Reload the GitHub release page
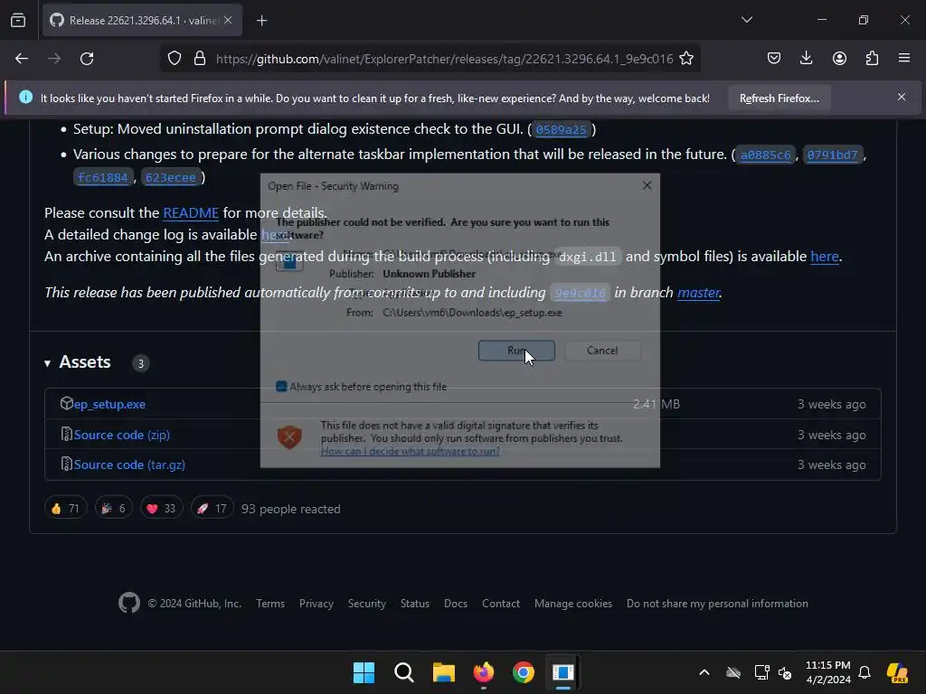 pyautogui.click(x=87, y=59)
